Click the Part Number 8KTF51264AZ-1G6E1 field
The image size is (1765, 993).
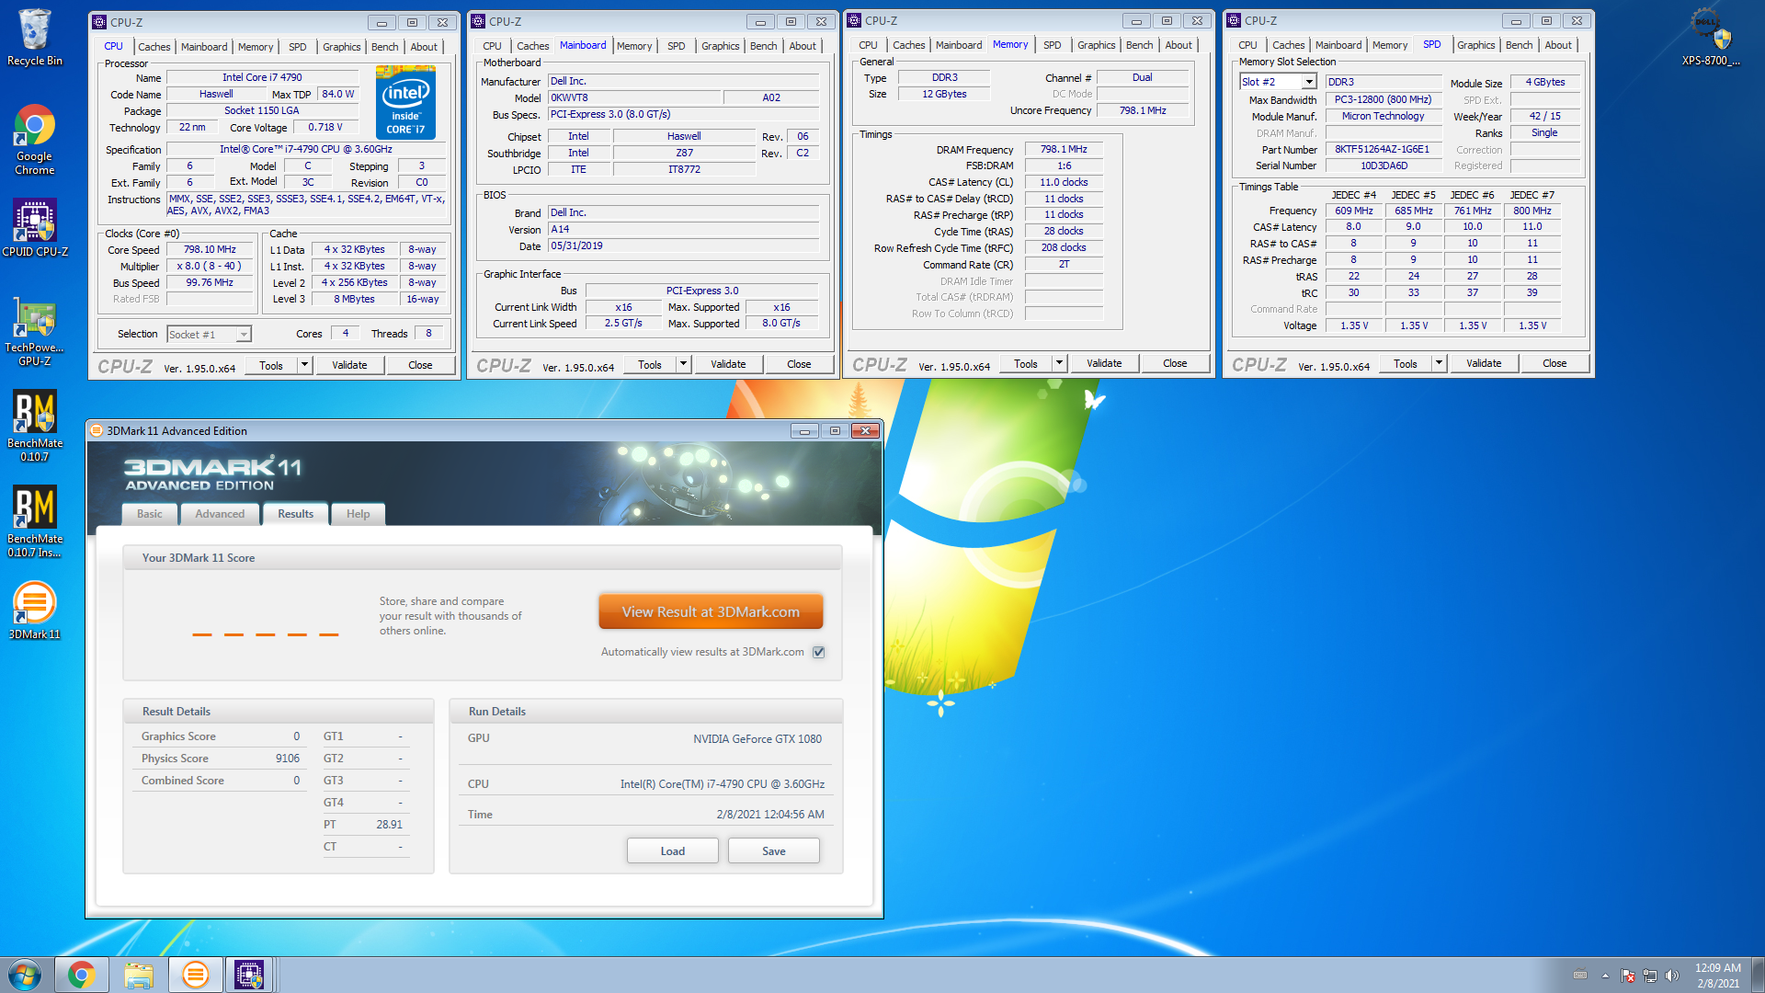pyautogui.click(x=1384, y=150)
